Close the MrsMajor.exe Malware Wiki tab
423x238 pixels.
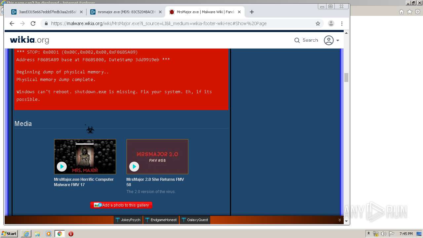point(239,12)
